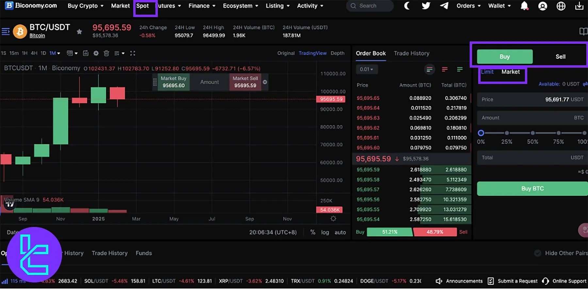The height and width of the screenshot is (289, 588).
Task: Set the amount slider to 25%
Action: (507, 133)
